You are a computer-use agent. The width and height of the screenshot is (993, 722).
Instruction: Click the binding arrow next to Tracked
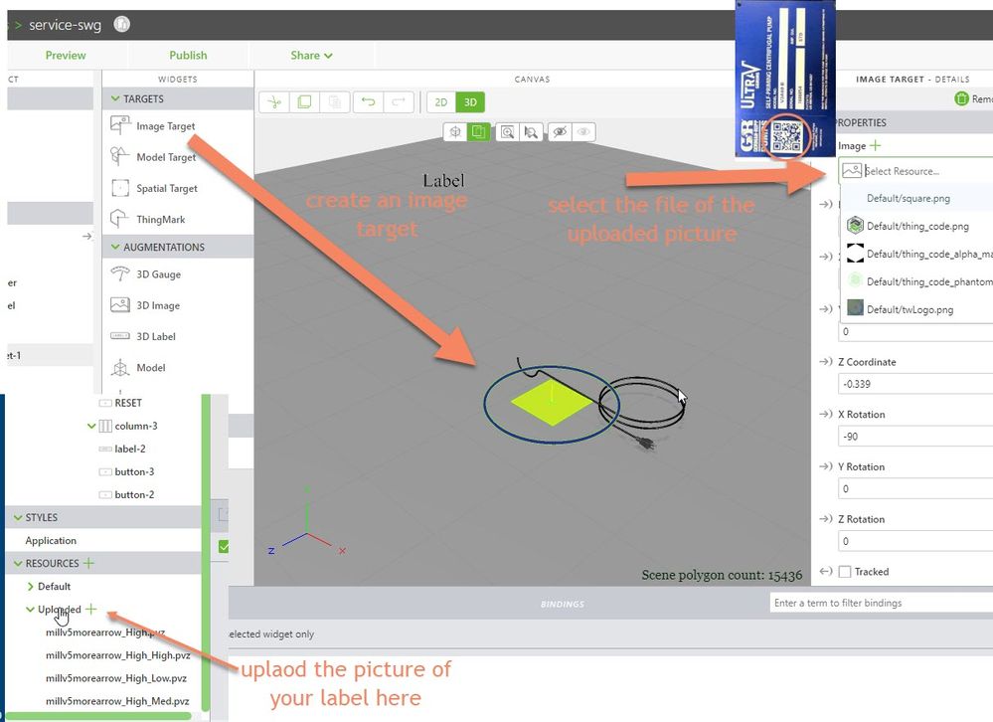pyautogui.click(x=825, y=571)
